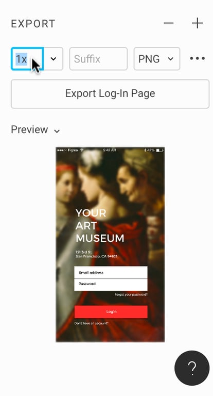
Task: Click Forgot your password text in preview
Action: point(131,295)
